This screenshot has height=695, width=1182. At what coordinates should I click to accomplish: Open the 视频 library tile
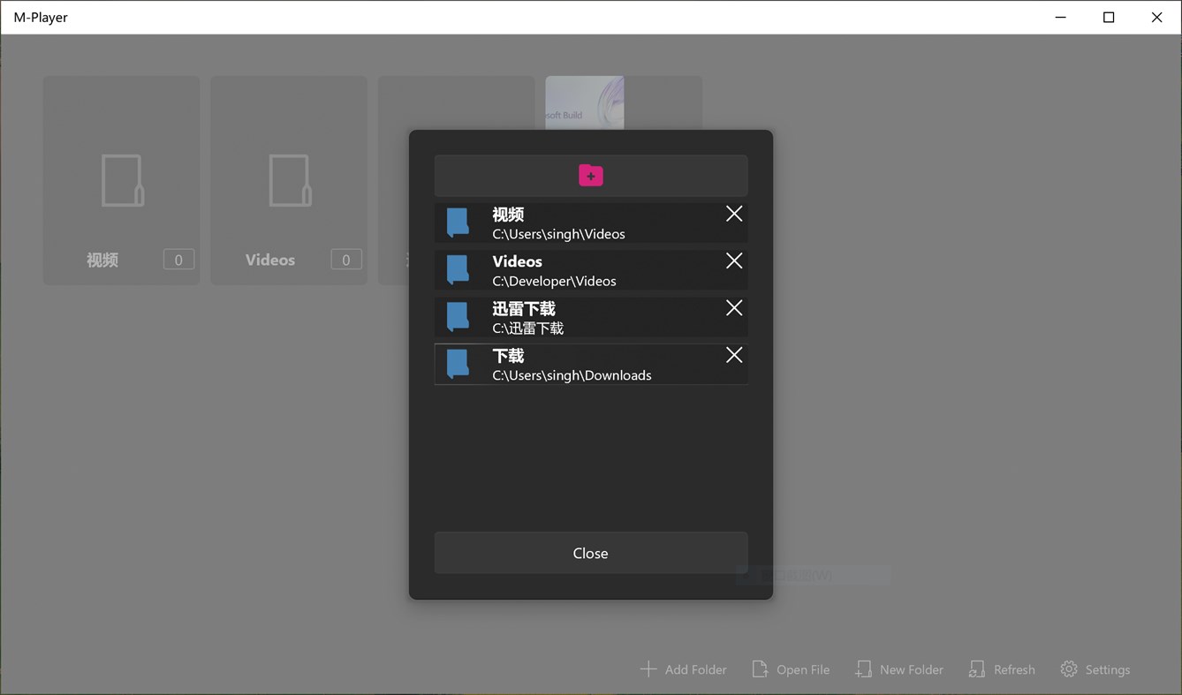point(121,180)
